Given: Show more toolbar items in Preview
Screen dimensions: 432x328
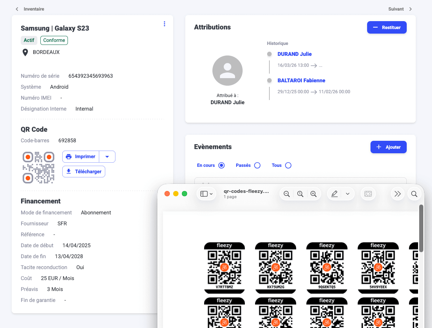Looking at the screenshot, I should click(x=398, y=194).
